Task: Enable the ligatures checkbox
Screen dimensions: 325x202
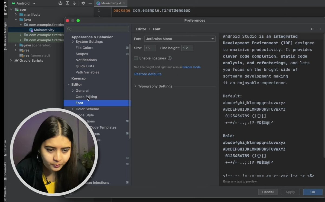Action: coord(136,58)
